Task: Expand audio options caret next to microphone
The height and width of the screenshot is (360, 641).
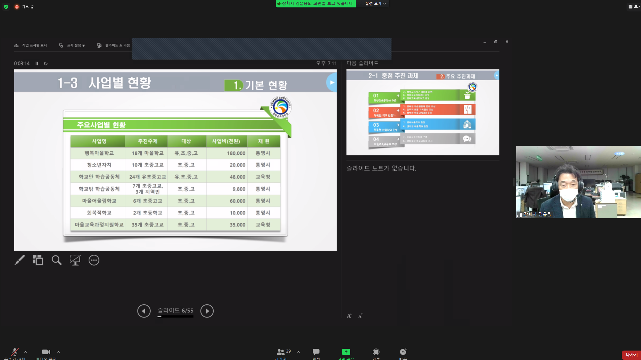Action: (26, 352)
